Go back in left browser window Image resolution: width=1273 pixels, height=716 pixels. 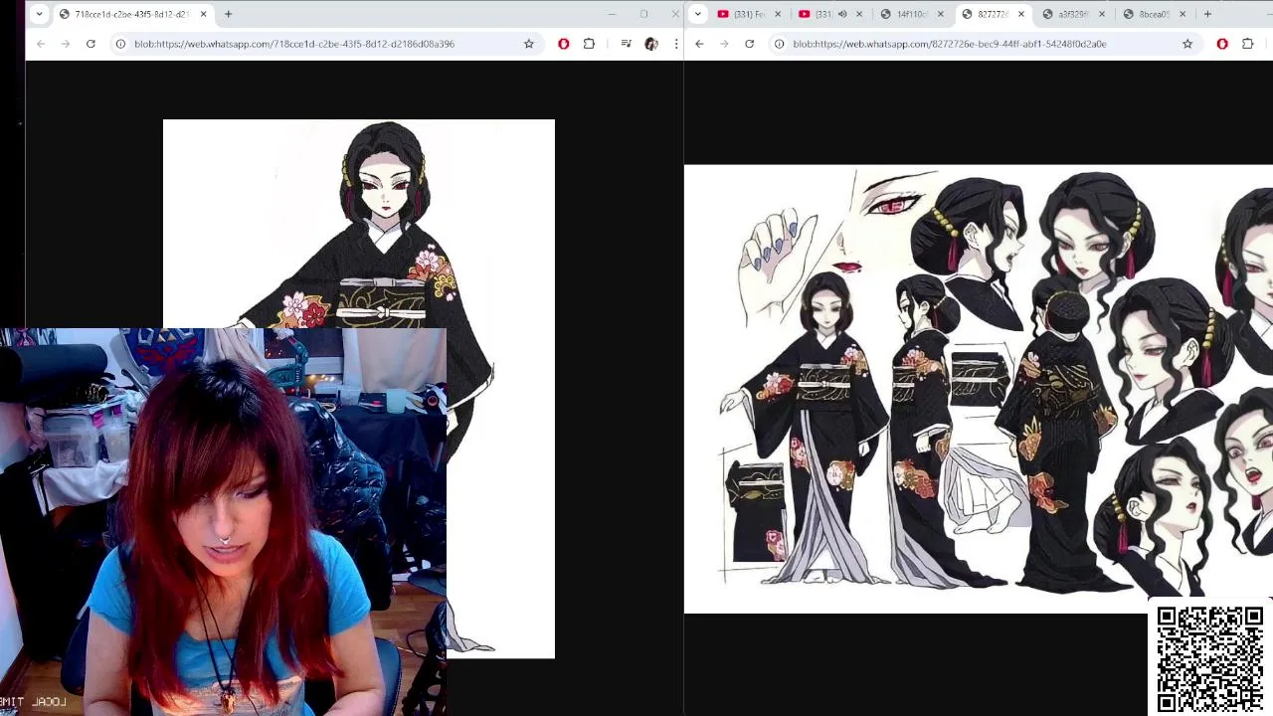41,44
